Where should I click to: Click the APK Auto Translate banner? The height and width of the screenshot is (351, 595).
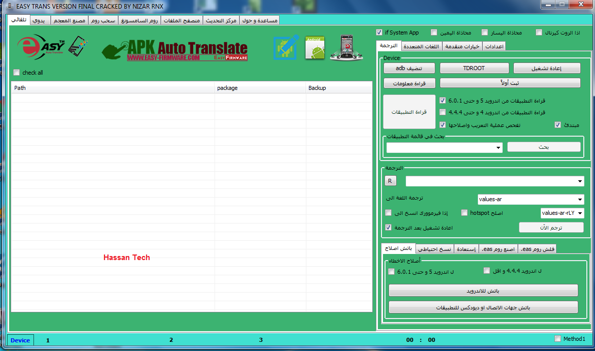click(x=175, y=50)
